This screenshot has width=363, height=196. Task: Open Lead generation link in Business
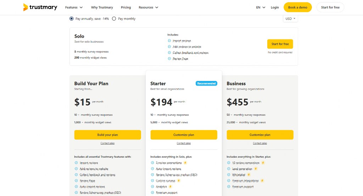click(242, 169)
